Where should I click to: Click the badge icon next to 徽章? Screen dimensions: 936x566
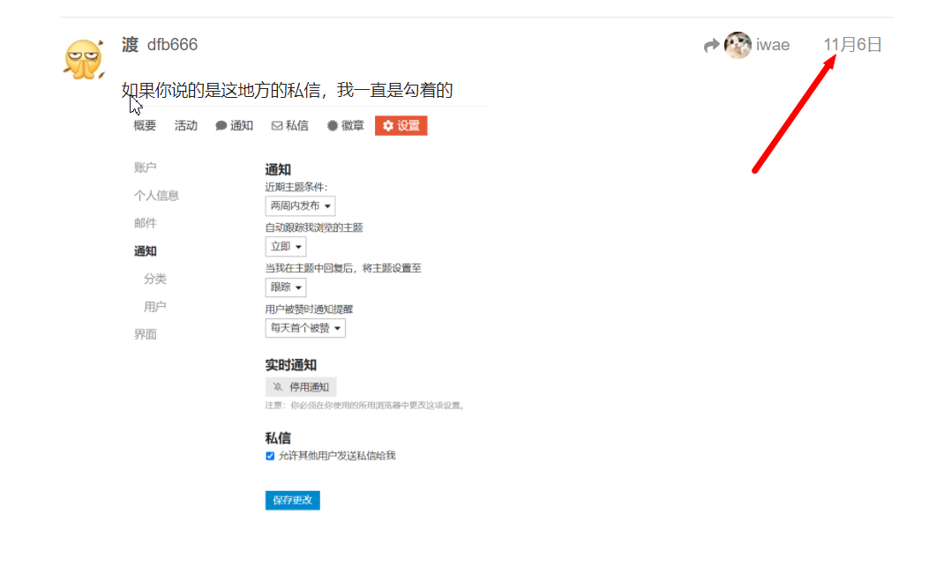333,126
